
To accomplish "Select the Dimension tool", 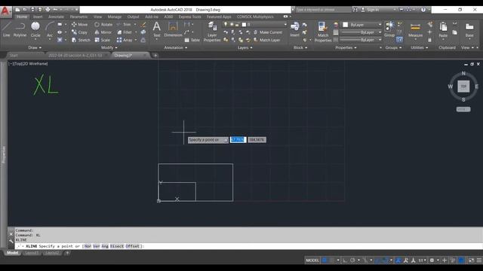I will (x=173, y=29).
